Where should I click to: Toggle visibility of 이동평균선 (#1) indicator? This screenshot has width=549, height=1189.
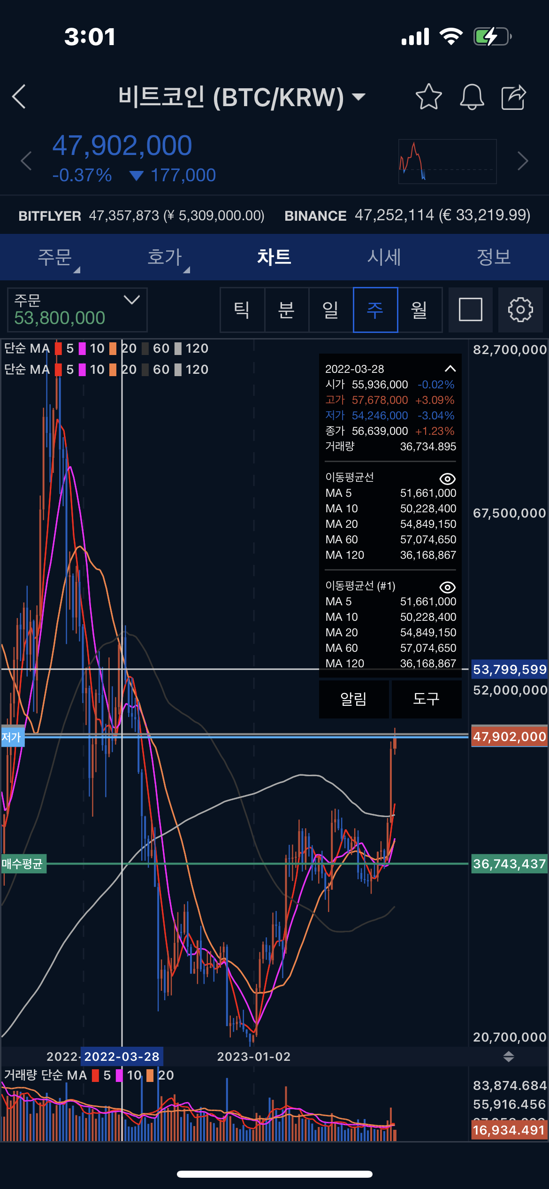click(447, 587)
